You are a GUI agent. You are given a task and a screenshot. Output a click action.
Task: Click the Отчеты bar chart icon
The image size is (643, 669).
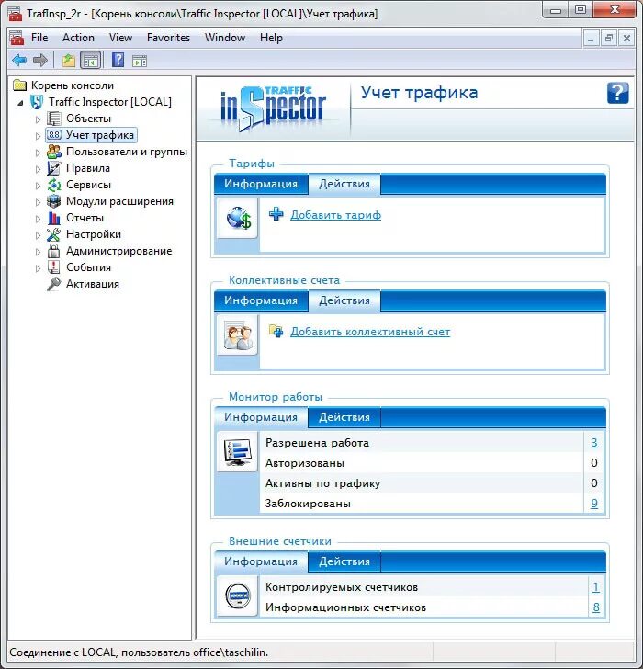click(x=53, y=218)
